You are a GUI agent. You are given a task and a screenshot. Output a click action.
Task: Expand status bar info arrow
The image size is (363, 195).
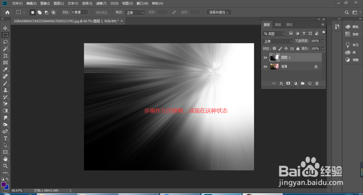pyautogui.click(x=70, y=191)
